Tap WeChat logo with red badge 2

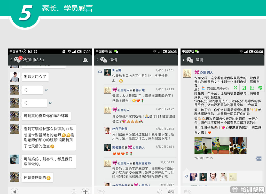(18, 60)
